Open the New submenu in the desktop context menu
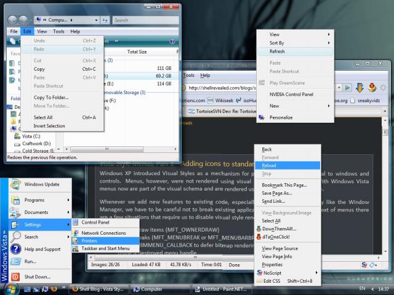Screen dimensions: 394x295 click(x=295, y=106)
